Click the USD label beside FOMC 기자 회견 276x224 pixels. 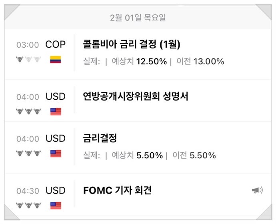tap(56, 190)
